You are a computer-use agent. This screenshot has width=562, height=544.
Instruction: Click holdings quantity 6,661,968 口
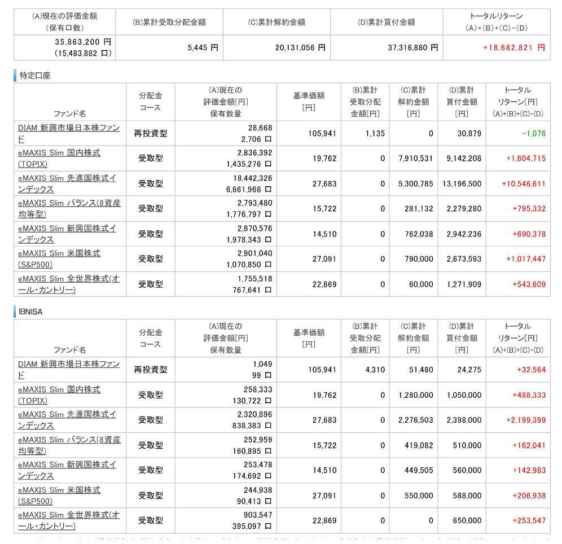[x=249, y=190]
